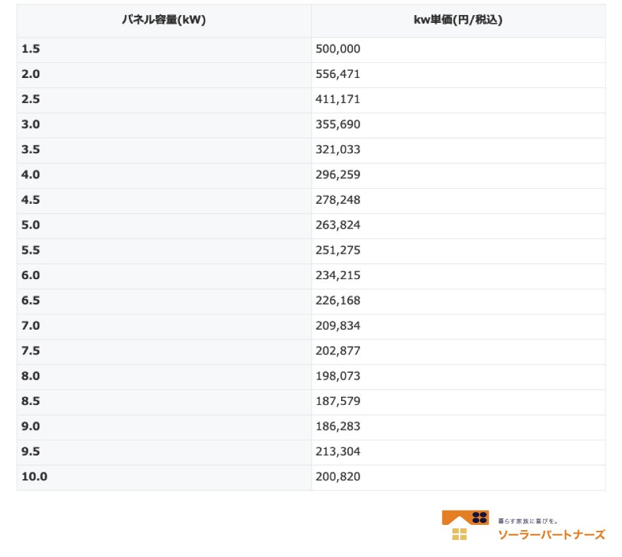The image size is (622, 557).
Task: Select the 5.0 kW row label
Action: coord(31,225)
